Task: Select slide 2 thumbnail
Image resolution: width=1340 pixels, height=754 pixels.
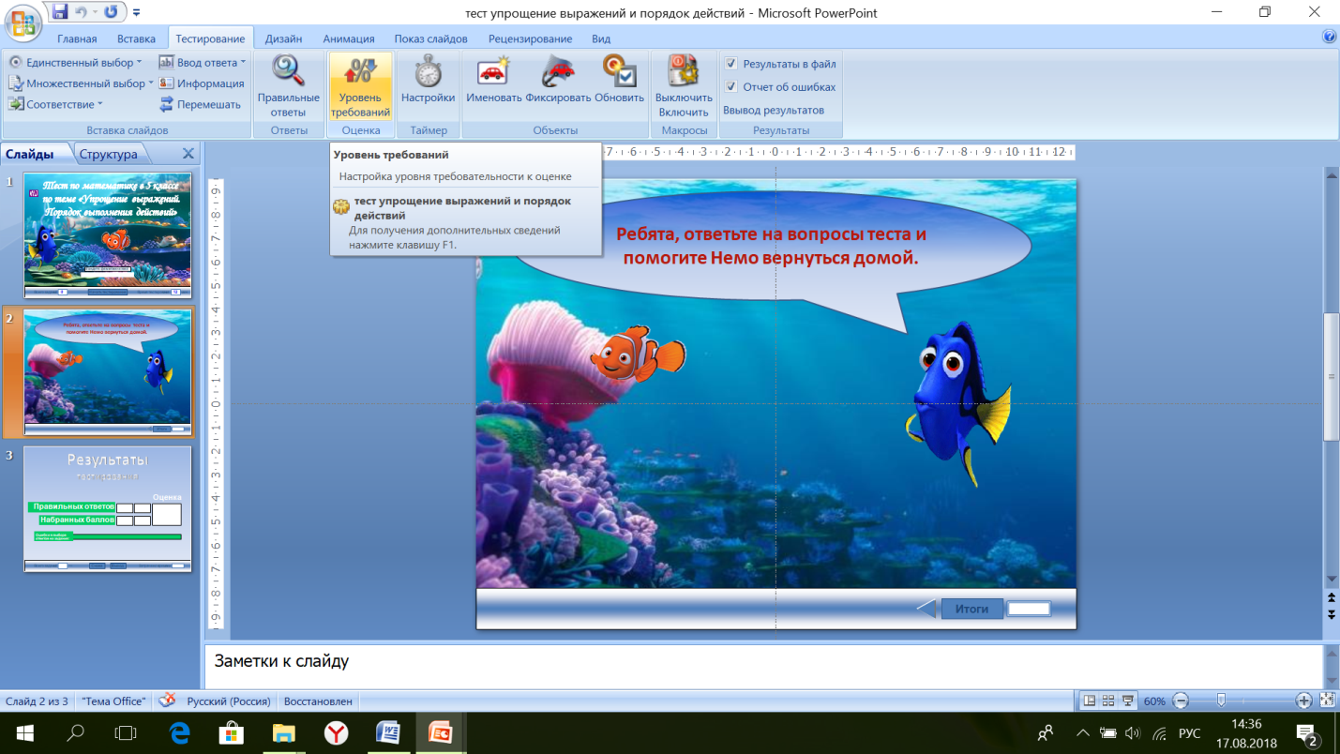Action: [x=107, y=372]
